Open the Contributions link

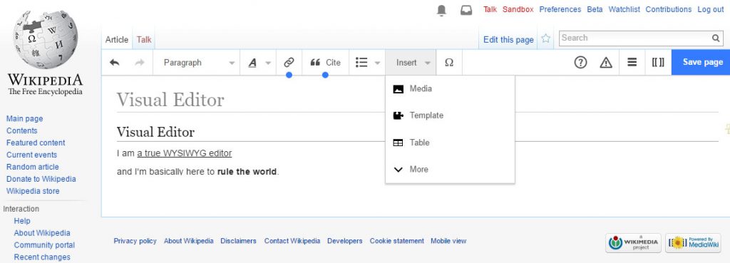(x=669, y=9)
